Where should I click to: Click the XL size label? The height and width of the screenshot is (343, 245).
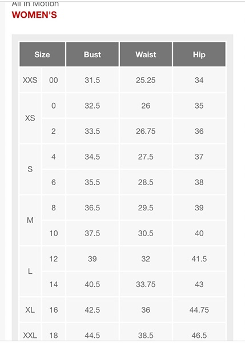[x=30, y=310]
